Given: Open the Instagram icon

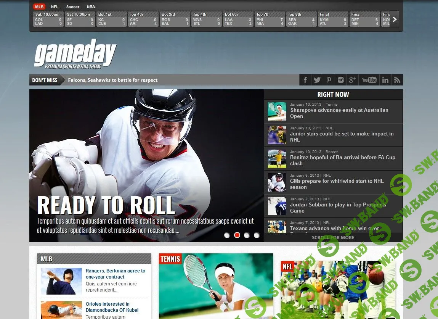Looking at the screenshot, I should tap(340, 80).
